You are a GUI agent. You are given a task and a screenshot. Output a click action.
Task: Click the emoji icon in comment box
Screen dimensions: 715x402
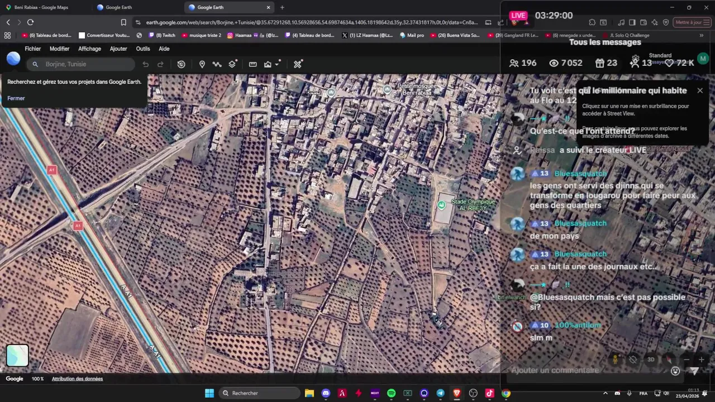pos(675,371)
